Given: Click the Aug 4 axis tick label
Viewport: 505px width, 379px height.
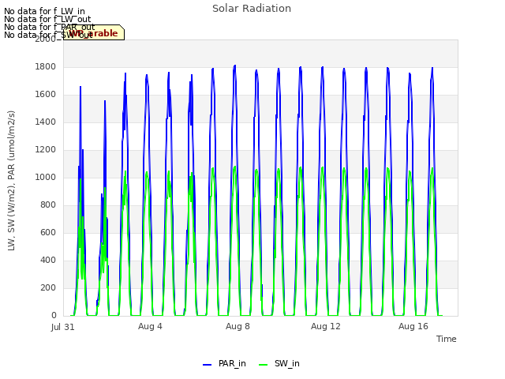Looking at the screenshot, I should click(150, 326).
